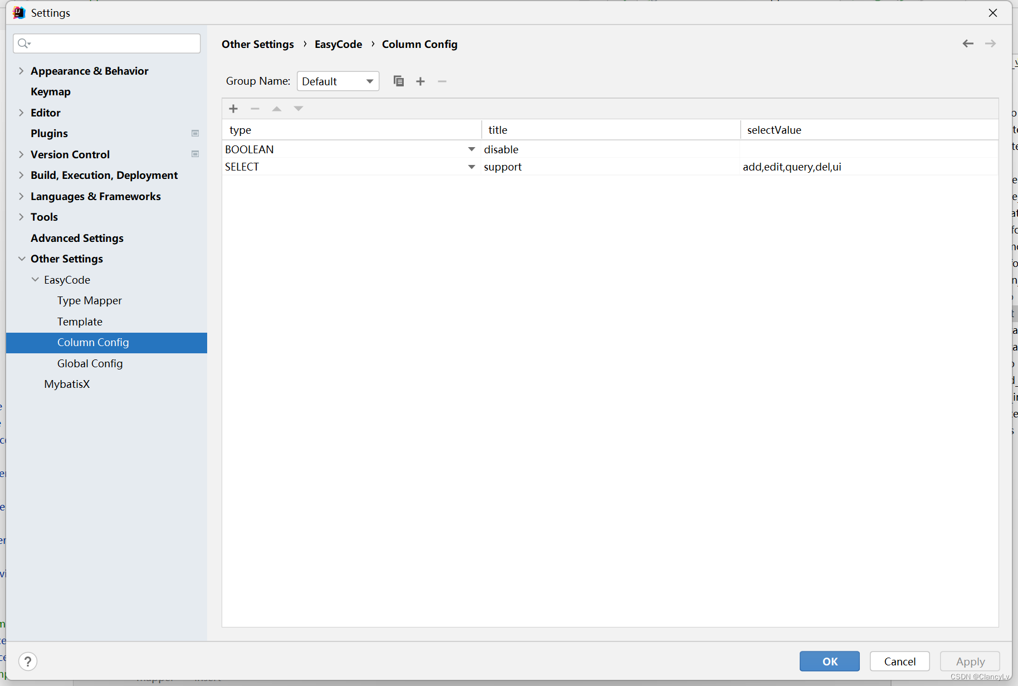The image size is (1018, 686).
Task: Click the OK button
Action: point(830,661)
